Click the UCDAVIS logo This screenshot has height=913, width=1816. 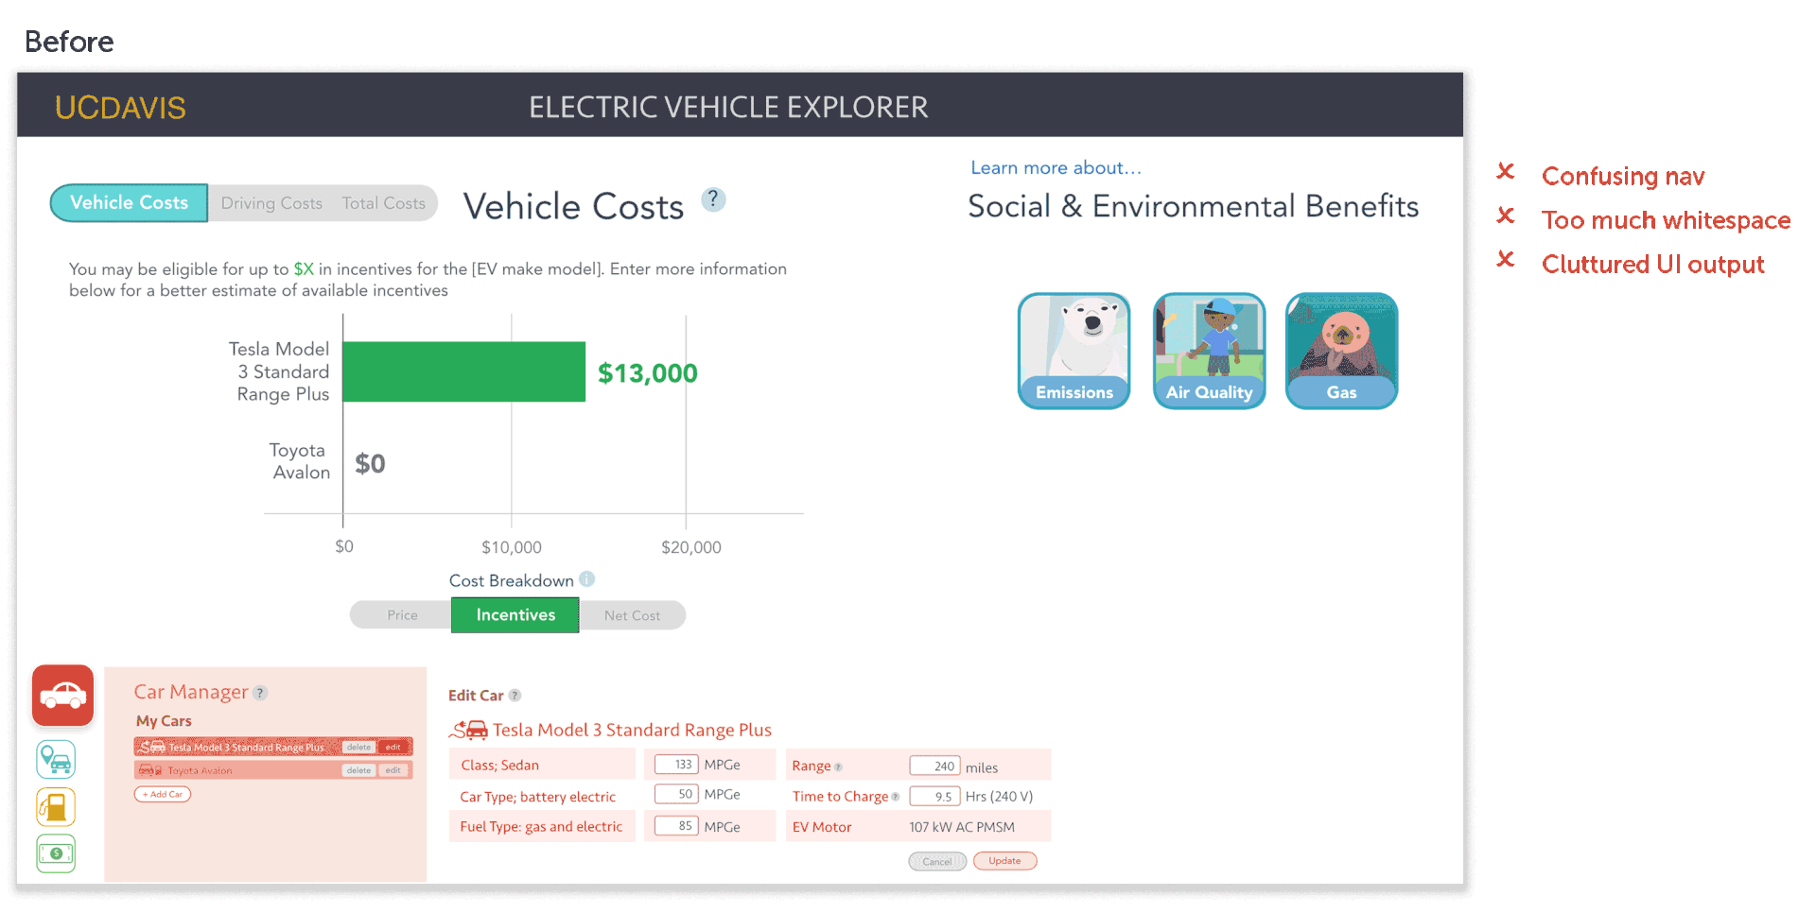[120, 108]
